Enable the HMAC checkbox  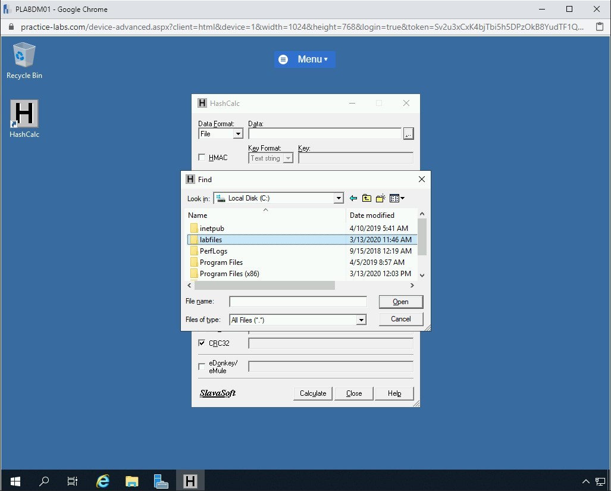tap(202, 158)
